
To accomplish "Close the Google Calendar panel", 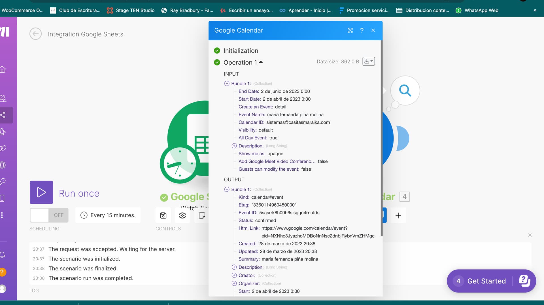I will [x=373, y=30].
